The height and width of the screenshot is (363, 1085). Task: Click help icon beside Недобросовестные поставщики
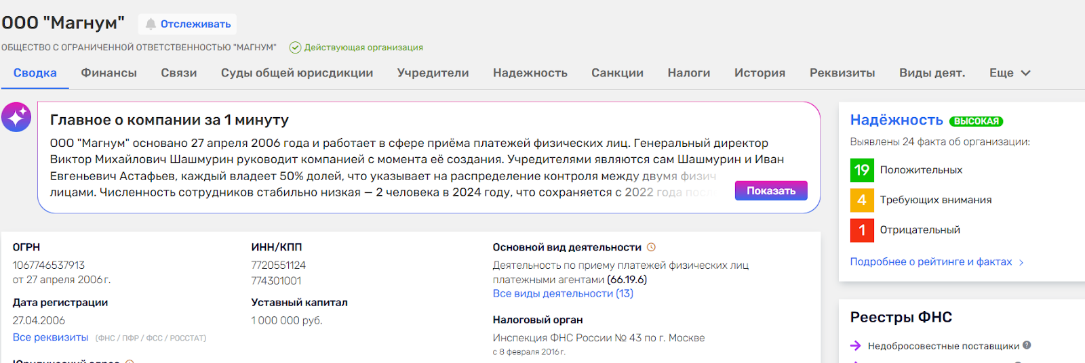(1027, 345)
